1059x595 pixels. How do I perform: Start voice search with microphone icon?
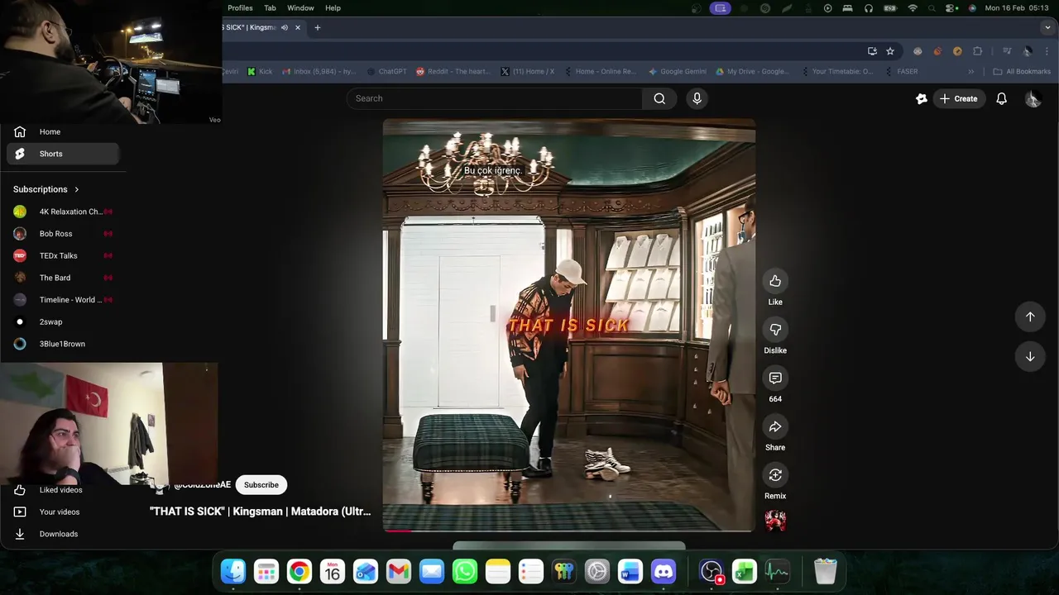pyautogui.click(x=697, y=98)
